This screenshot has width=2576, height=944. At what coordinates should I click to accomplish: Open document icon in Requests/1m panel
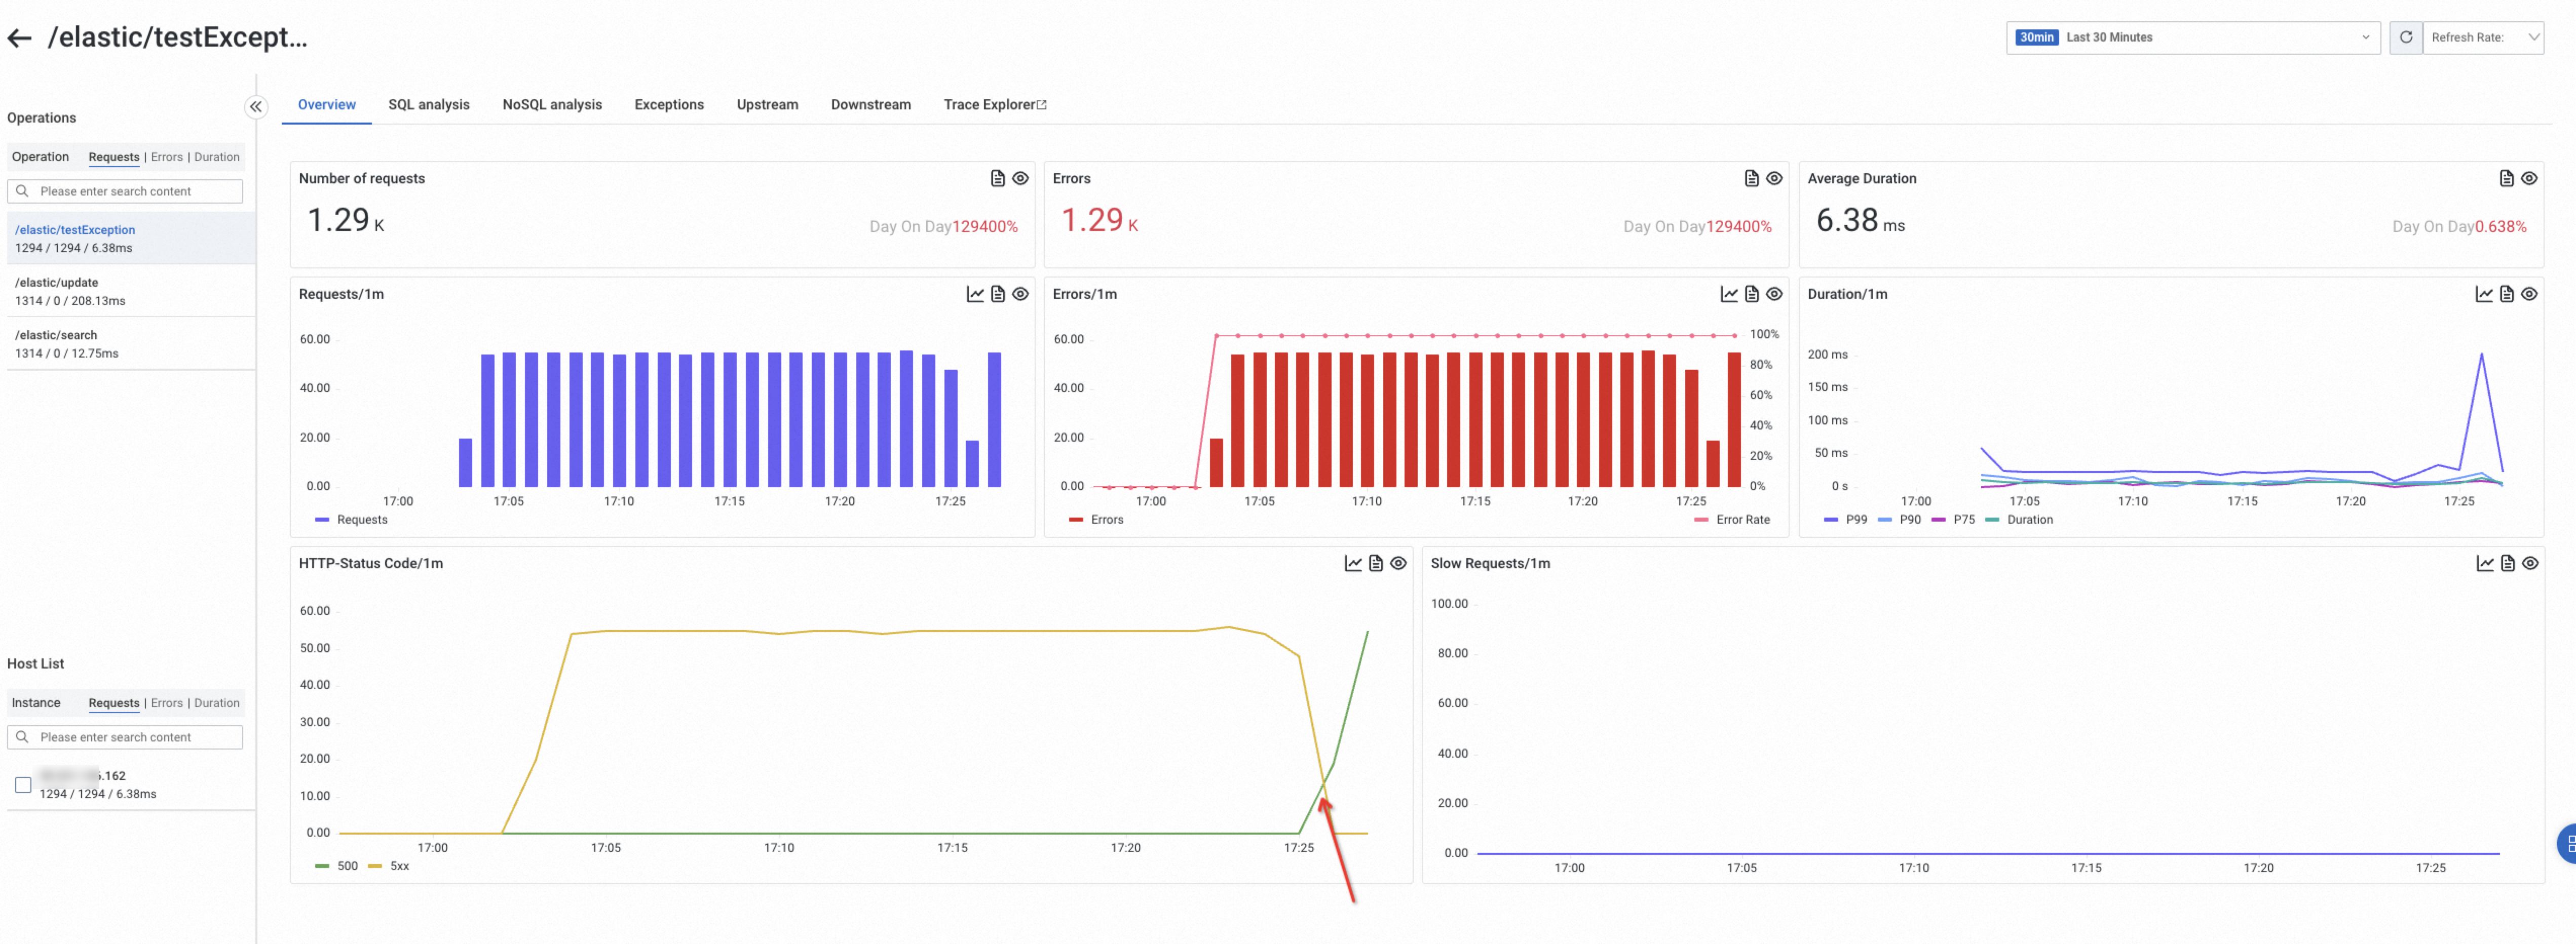point(997,294)
